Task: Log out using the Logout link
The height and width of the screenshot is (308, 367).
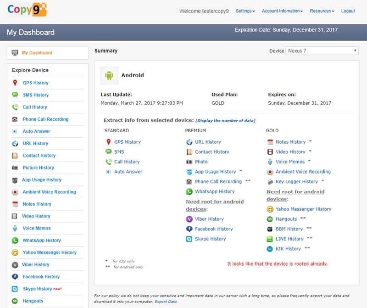Action: click(x=348, y=11)
